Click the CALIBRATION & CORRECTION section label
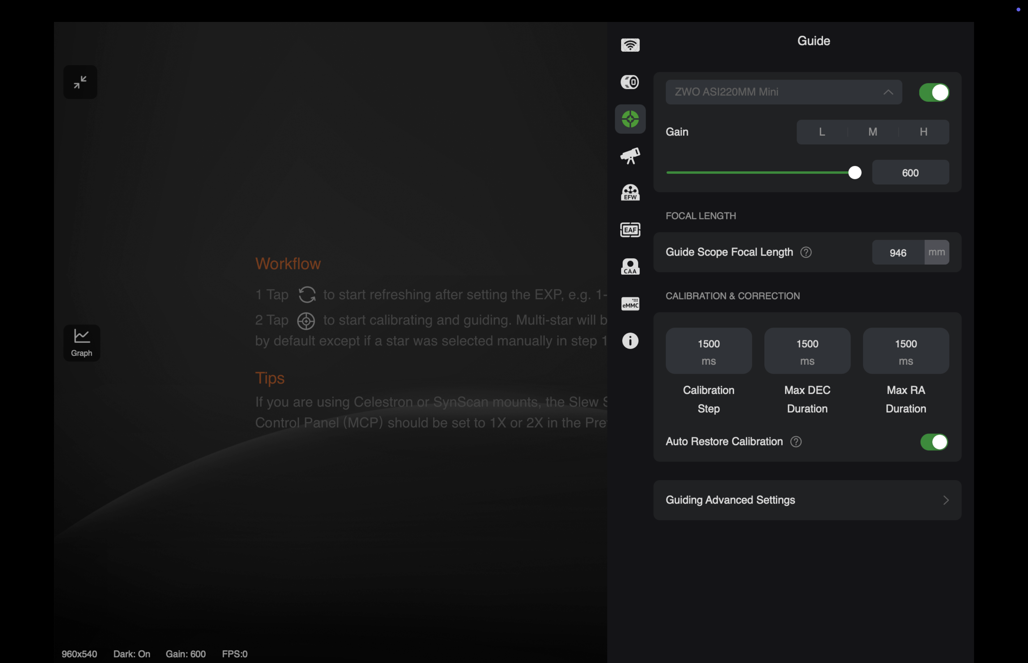 pos(733,296)
